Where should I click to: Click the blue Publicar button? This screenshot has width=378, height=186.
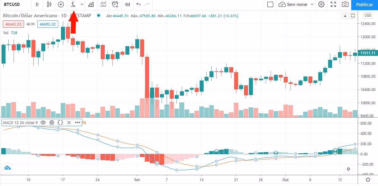(x=364, y=5)
